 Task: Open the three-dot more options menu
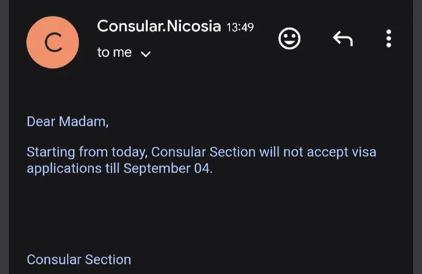pos(389,38)
